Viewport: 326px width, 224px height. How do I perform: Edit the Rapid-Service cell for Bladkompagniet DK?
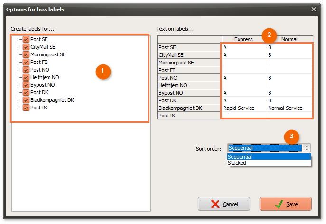(244, 108)
